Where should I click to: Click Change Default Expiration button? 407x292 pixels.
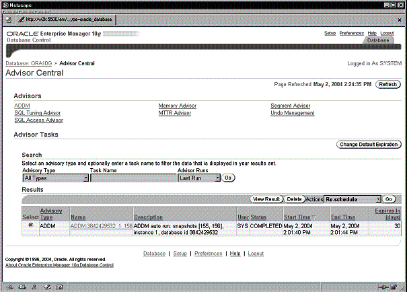pyautogui.click(x=369, y=144)
